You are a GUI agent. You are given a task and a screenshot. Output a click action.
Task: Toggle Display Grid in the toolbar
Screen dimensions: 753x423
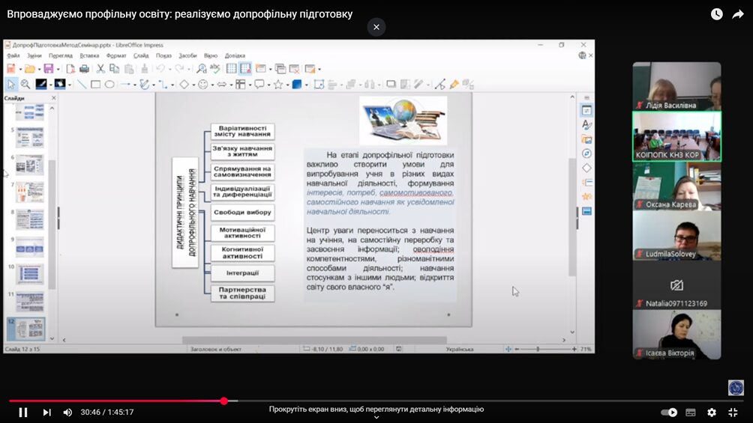coord(232,69)
